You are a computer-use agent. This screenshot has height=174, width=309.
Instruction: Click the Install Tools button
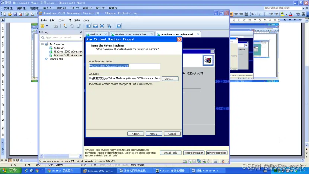171,153
